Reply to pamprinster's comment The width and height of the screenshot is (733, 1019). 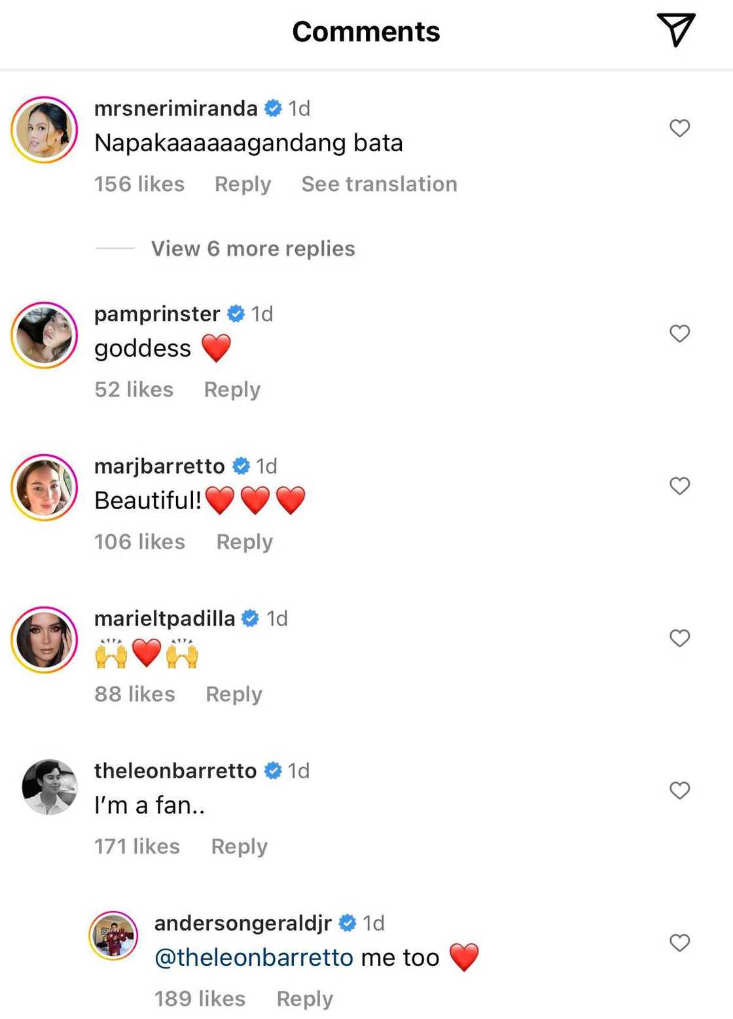click(232, 390)
